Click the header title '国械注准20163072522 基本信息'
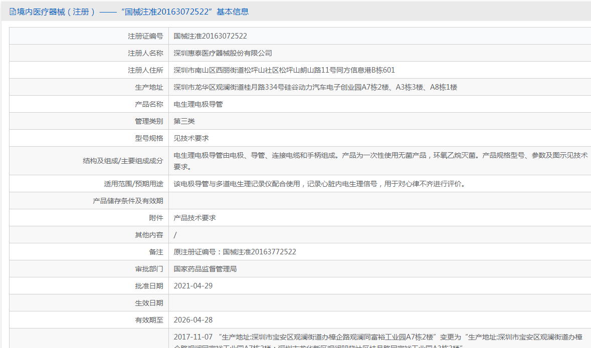This screenshot has height=348, width=591. click(x=184, y=12)
